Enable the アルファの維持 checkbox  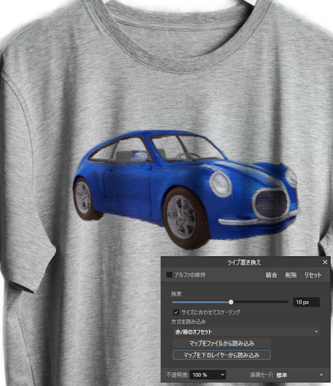(x=169, y=275)
